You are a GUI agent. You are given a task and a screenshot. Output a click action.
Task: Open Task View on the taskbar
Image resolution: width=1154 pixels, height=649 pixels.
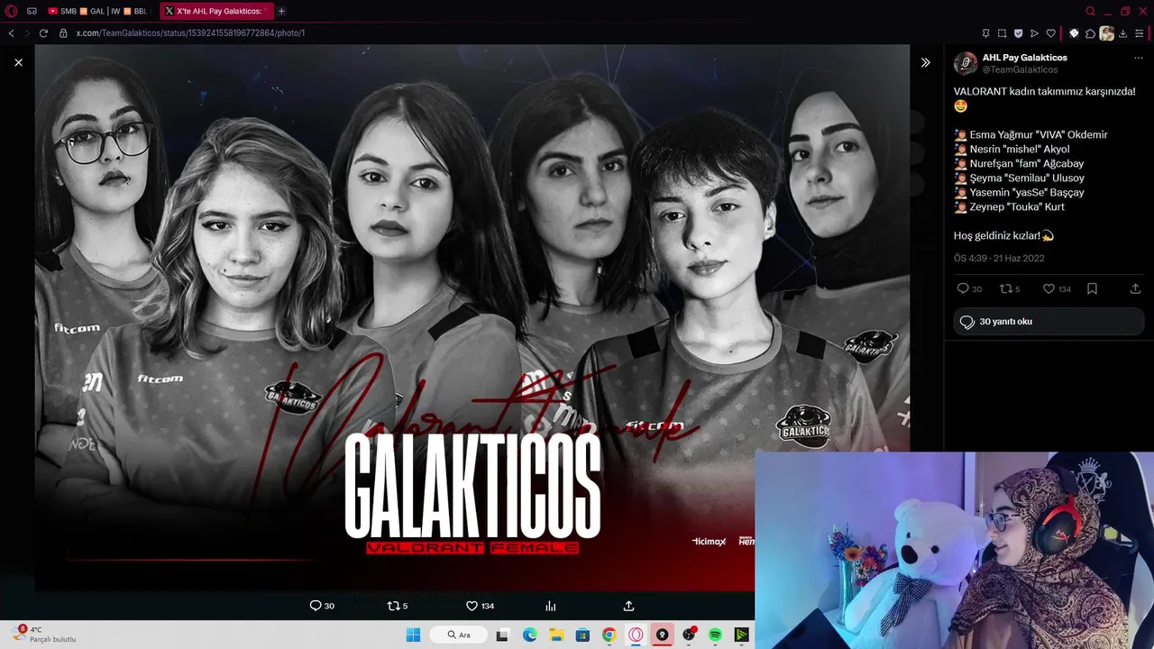pos(503,635)
